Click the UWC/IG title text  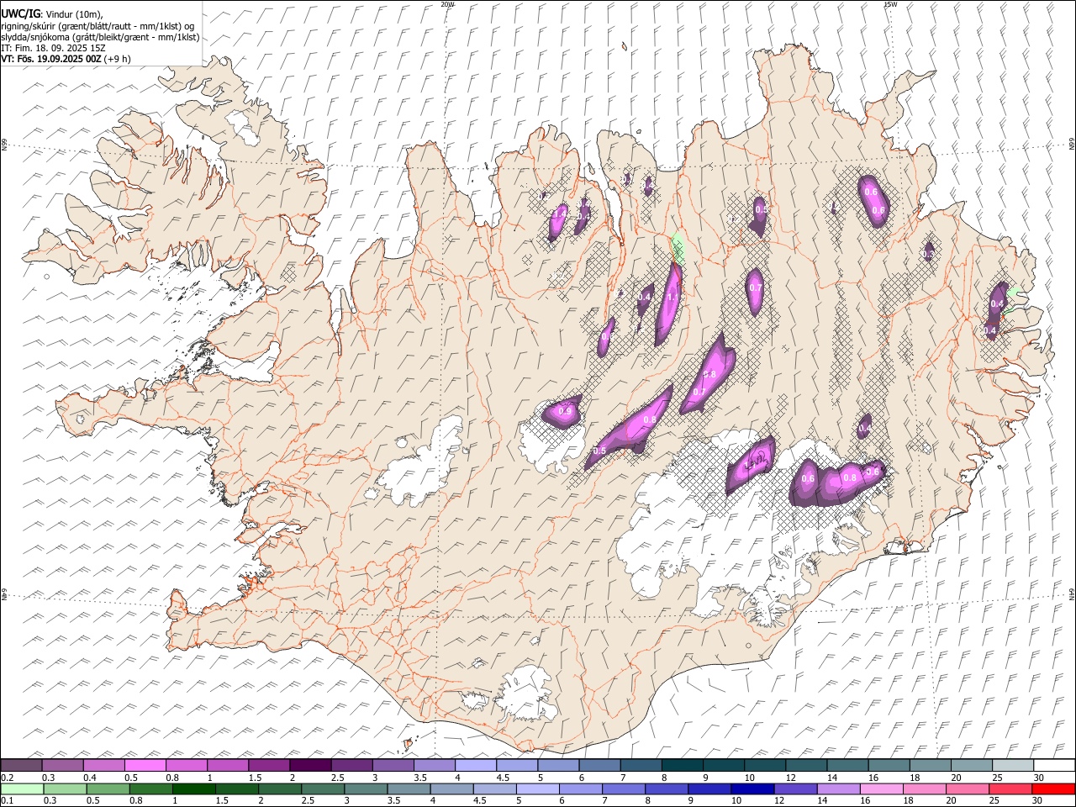[20, 13]
